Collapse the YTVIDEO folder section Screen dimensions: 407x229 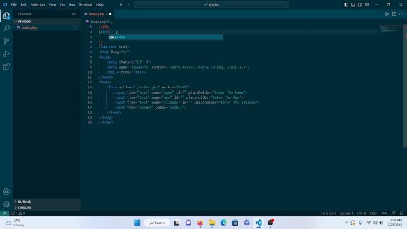[x=46, y=22]
